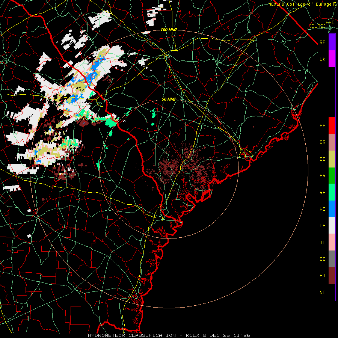Click the HA legend label
Viewport: 338px width, 338px height.
(322, 125)
